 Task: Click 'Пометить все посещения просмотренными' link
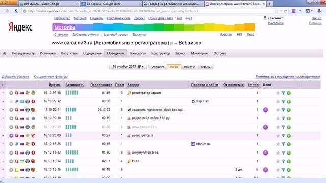coord(288,77)
